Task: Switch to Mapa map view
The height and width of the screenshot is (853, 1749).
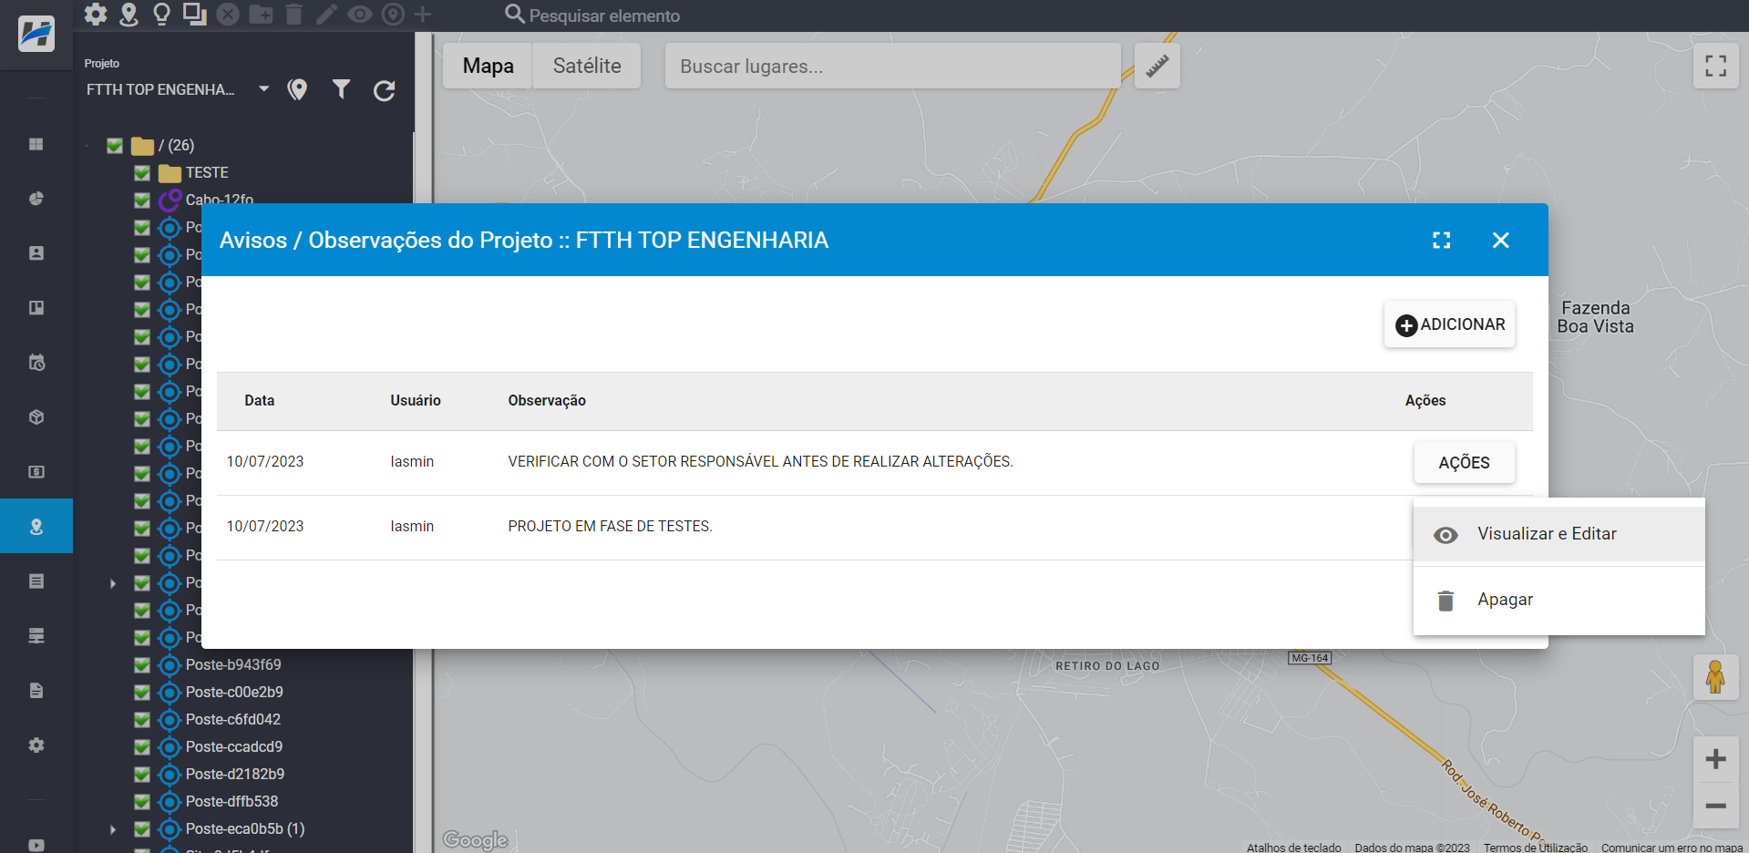Action: pos(488,66)
